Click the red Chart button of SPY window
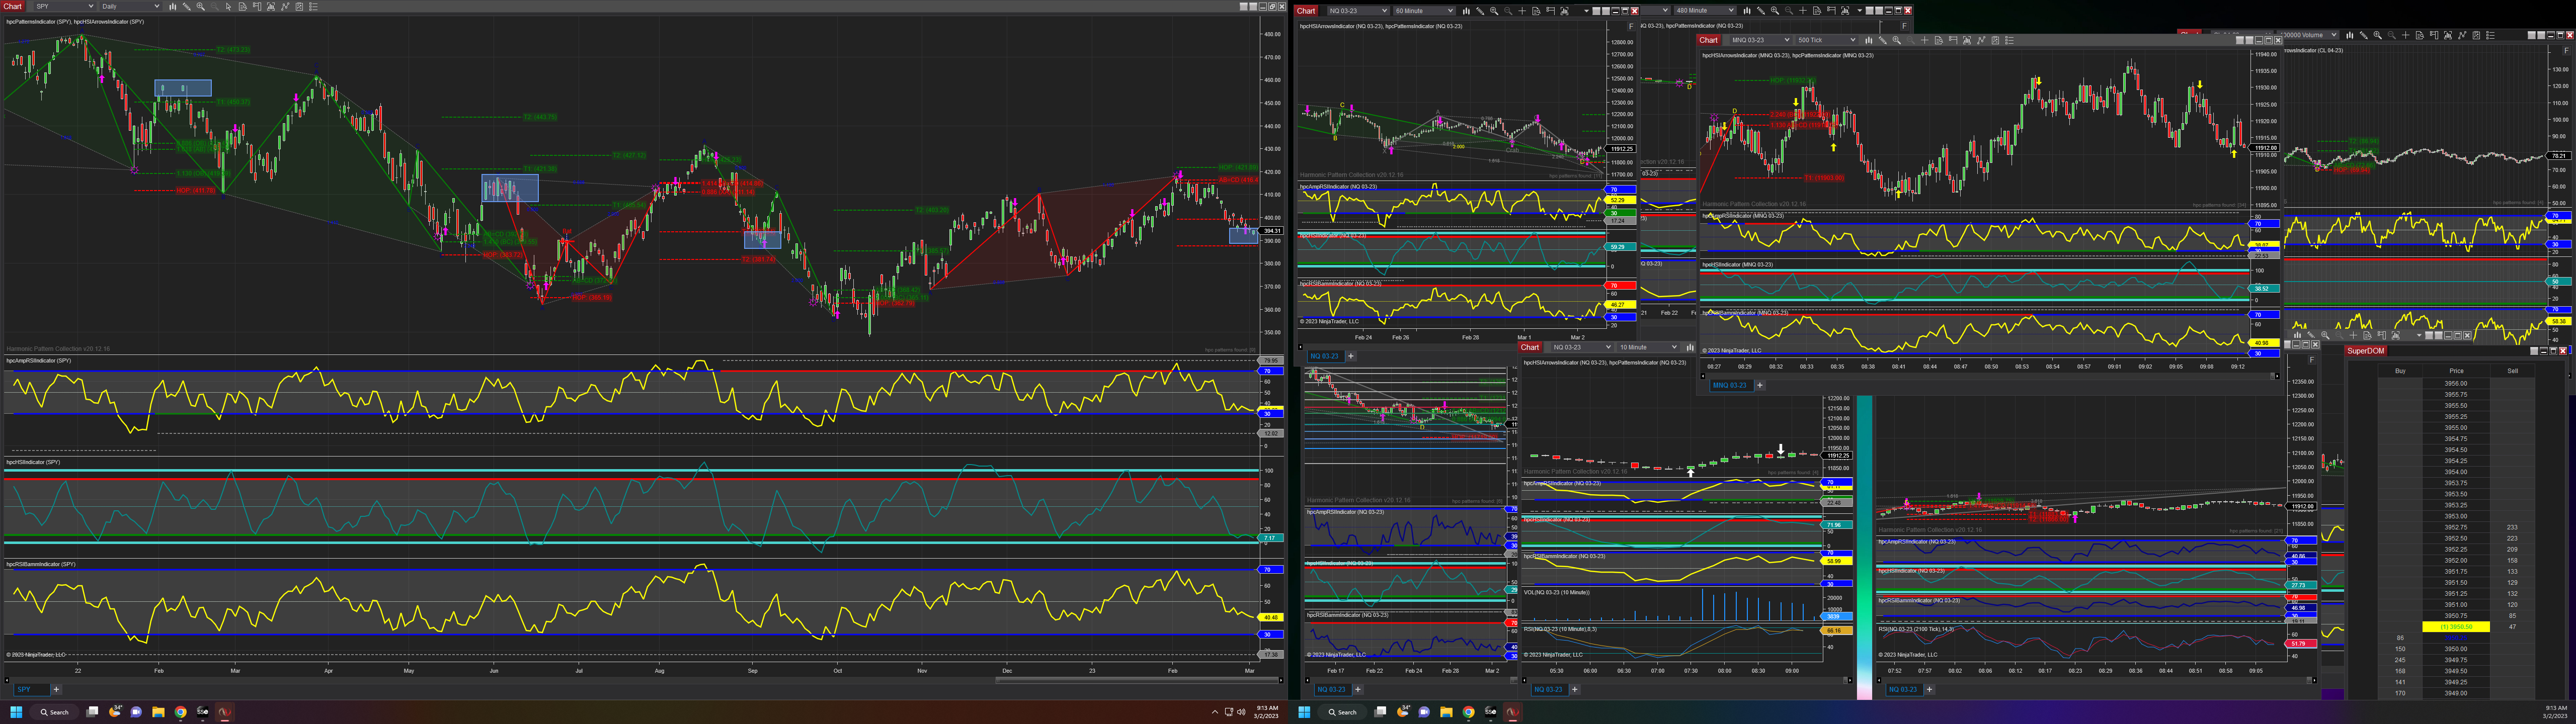This screenshot has height=724, width=2576. (12, 6)
